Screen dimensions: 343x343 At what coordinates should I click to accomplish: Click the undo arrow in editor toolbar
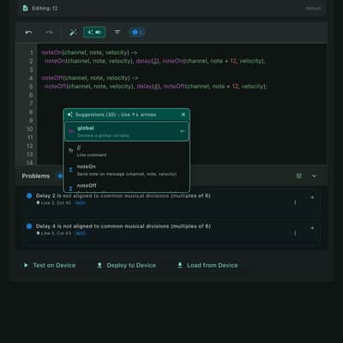pyautogui.click(x=28, y=33)
